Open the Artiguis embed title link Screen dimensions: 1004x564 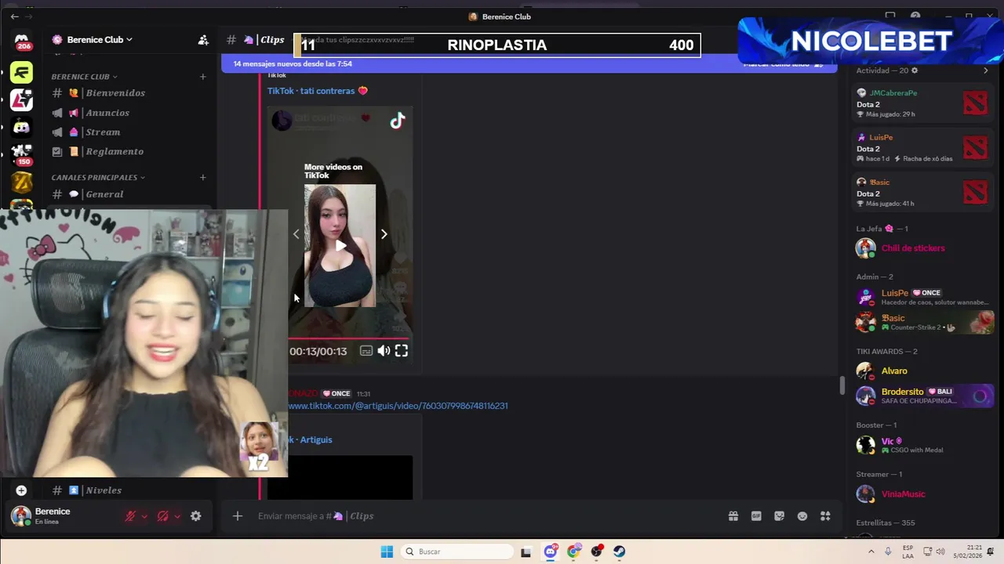(309, 439)
